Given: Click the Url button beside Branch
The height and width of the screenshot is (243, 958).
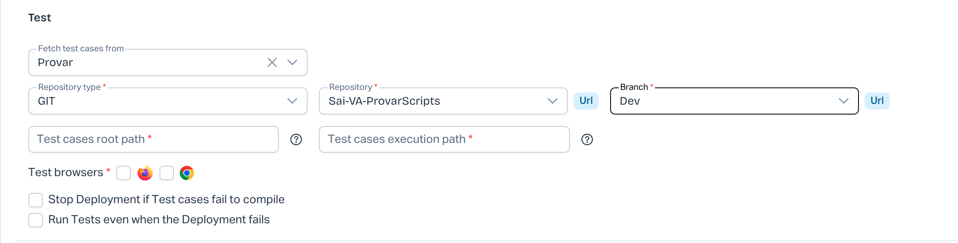Looking at the screenshot, I should (877, 101).
